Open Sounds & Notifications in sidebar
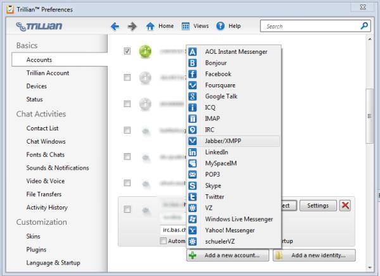380x276 pixels. pyautogui.click(x=57, y=168)
